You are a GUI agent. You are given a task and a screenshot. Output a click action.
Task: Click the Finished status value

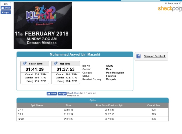[111, 76]
